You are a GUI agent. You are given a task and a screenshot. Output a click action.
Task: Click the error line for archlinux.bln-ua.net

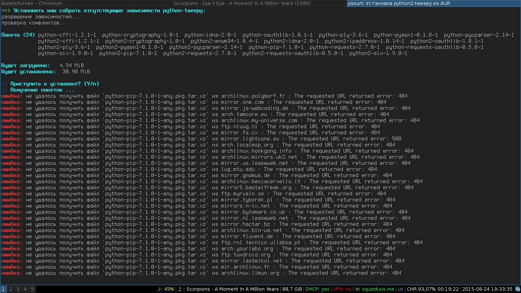[203, 230]
